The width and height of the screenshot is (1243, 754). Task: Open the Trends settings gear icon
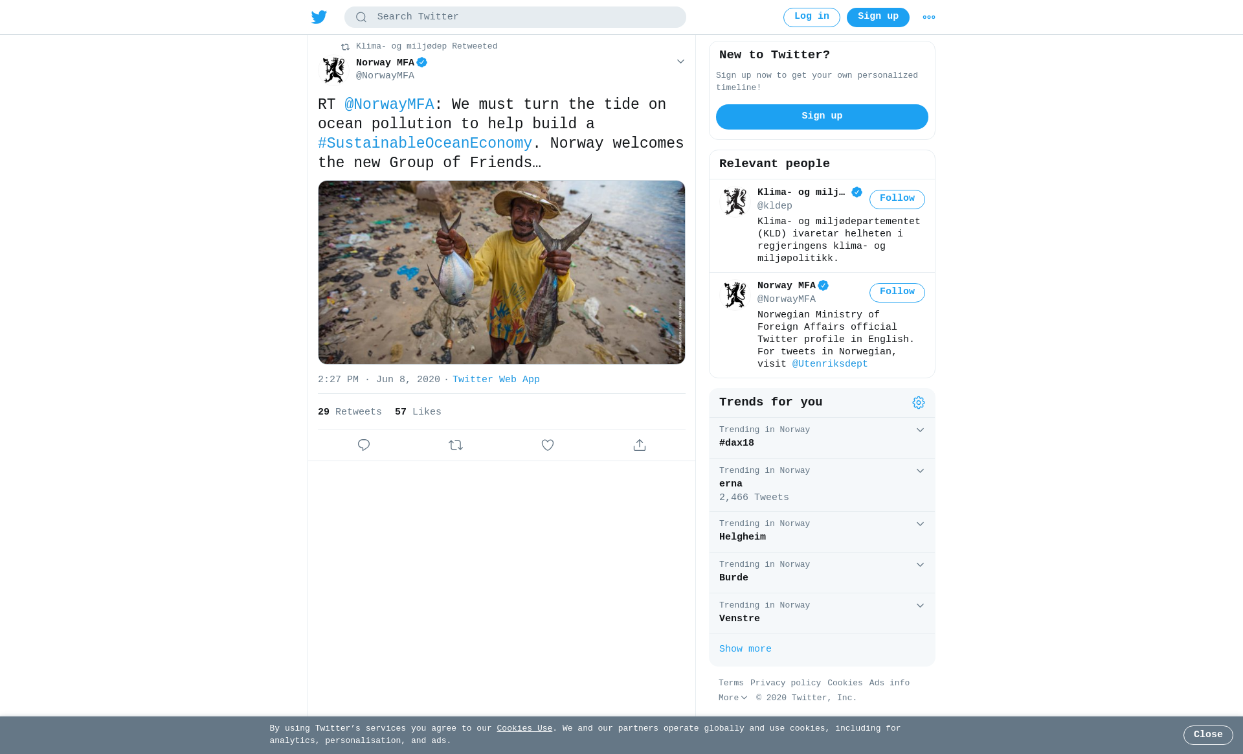click(919, 403)
